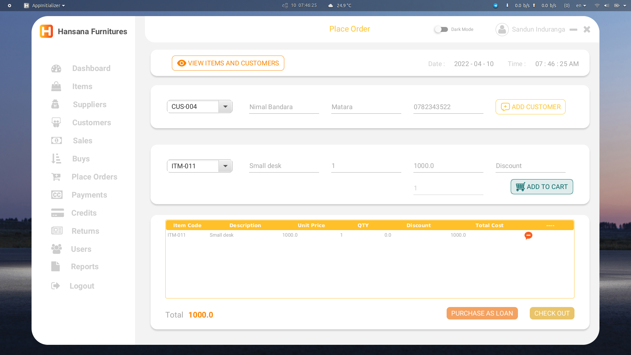Open the Credits section
This screenshot has height=355, width=631.
(x=56, y=213)
